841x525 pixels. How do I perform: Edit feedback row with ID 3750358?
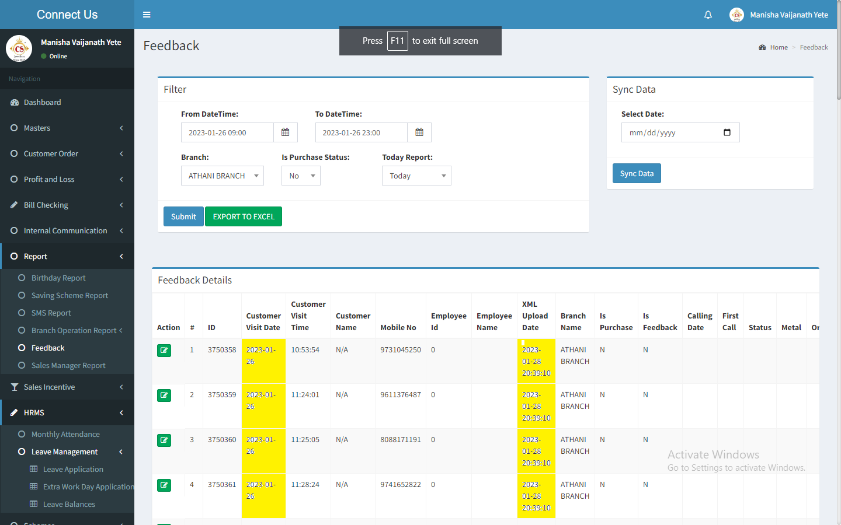tap(164, 351)
